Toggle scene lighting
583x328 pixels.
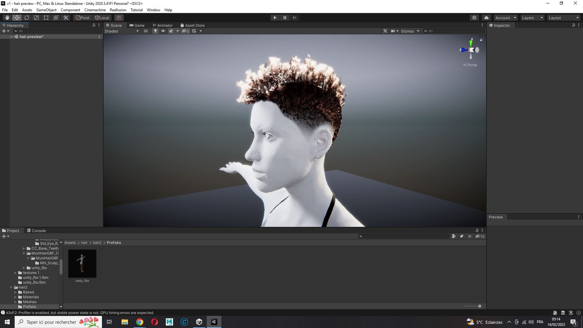pyautogui.click(x=155, y=31)
